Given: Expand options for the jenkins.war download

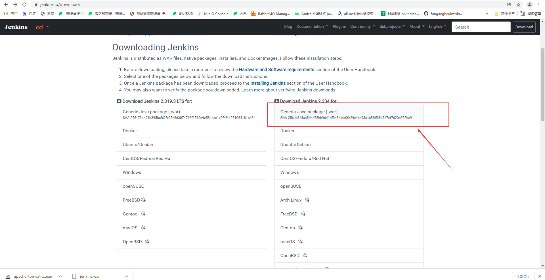Looking at the screenshot, I should [127, 276].
